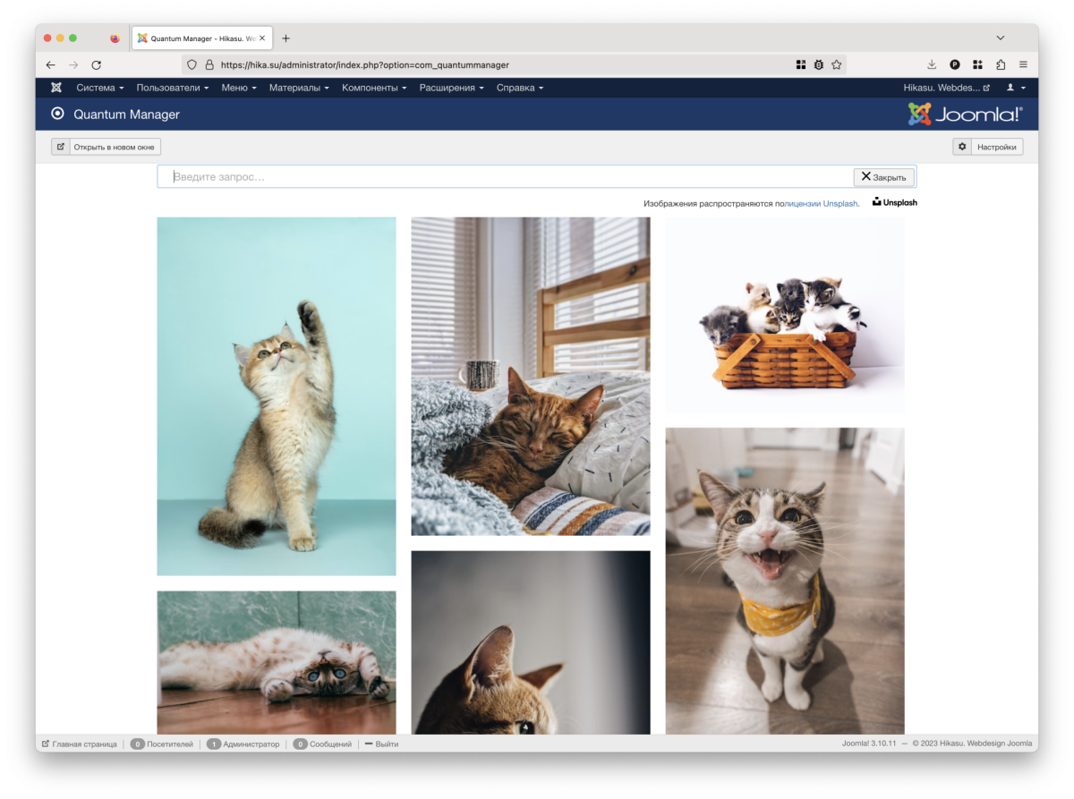
Task: Click the back navigation arrow
Action: (51, 65)
